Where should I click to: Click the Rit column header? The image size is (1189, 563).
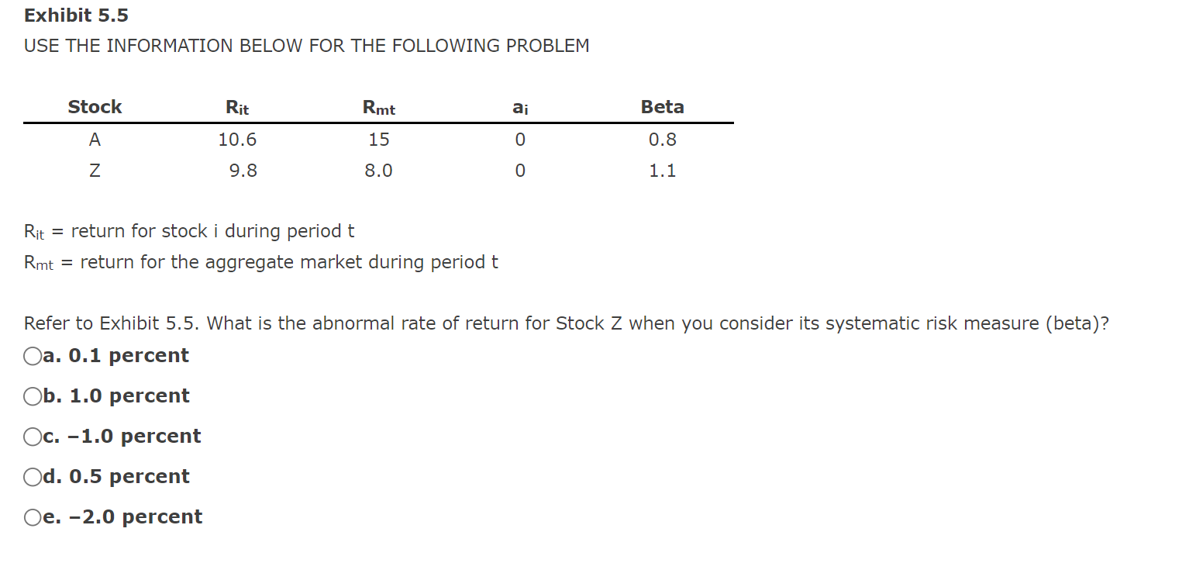click(236, 106)
